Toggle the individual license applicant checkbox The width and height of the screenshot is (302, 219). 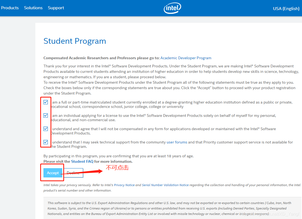pos(46,115)
